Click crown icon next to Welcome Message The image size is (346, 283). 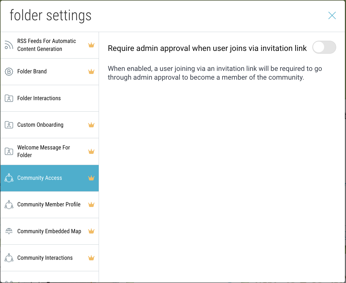91,151
